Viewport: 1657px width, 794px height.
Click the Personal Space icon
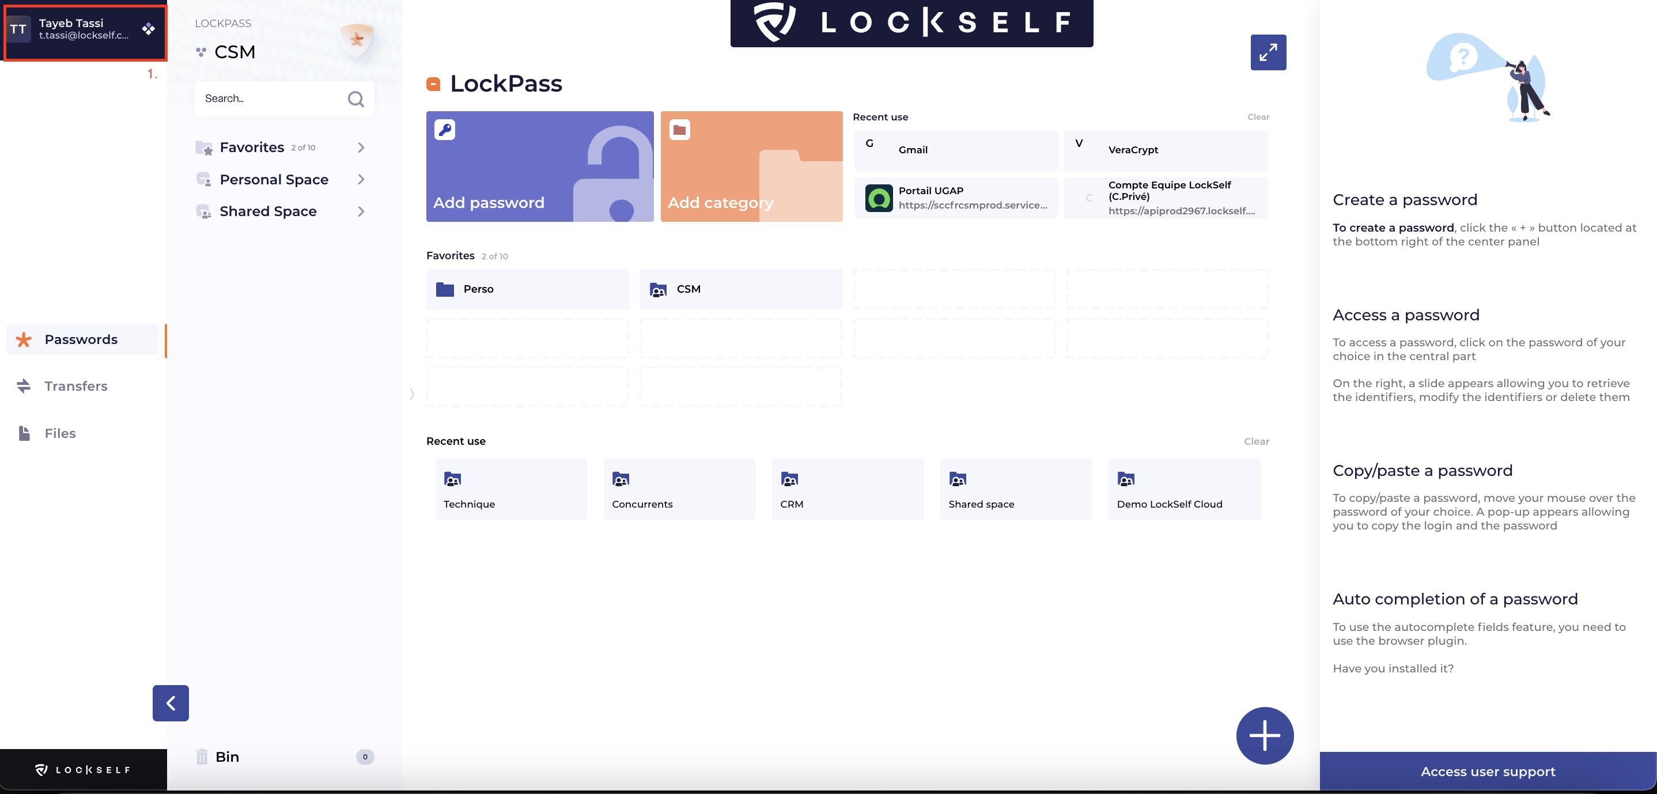pyautogui.click(x=204, y=180)
